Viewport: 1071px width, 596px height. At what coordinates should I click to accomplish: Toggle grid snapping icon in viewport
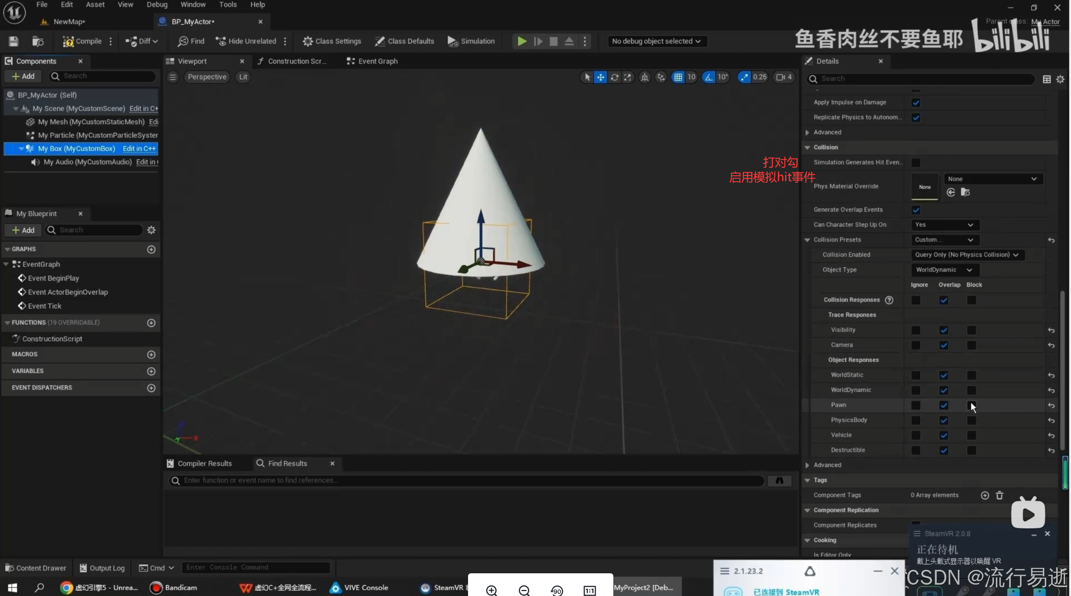click(x=678, y=77)
